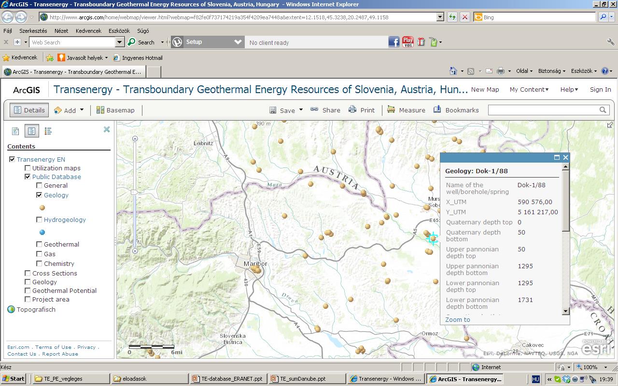Click the browser stop loading icon
Image resolution: width=618 pixels, height=386 pixels.
[464, 17]
